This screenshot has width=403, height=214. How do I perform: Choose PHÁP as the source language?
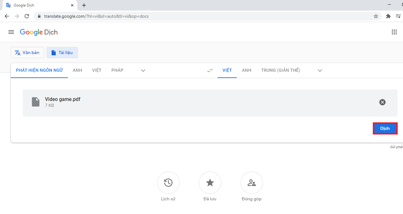tap(117, 70)
